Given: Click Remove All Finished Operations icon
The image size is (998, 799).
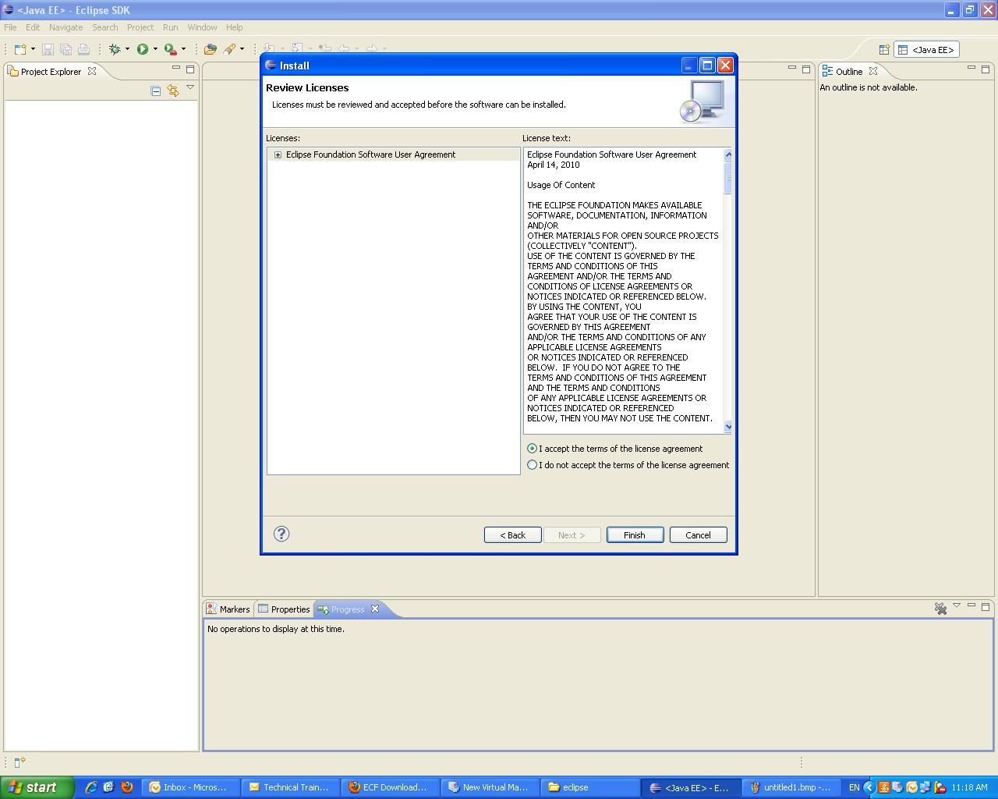Looking at the screenshot, I should (x=940, y=609).
